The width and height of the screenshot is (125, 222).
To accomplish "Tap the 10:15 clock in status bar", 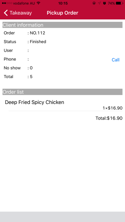I will tap(63, 3).
